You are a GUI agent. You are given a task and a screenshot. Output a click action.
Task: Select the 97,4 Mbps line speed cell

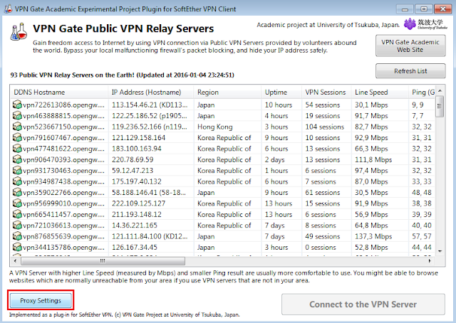pos(371,171)
